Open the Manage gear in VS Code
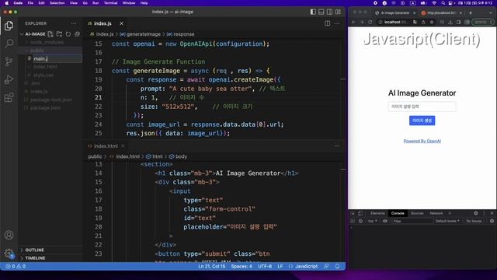This screenshot has width=497, height=280. [9, 254]
